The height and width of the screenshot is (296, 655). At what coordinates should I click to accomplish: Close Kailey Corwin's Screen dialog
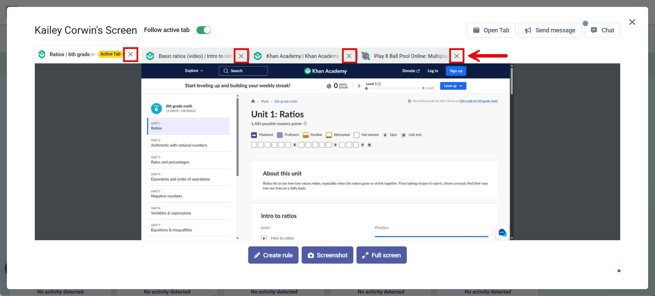(x=632, y=22)
